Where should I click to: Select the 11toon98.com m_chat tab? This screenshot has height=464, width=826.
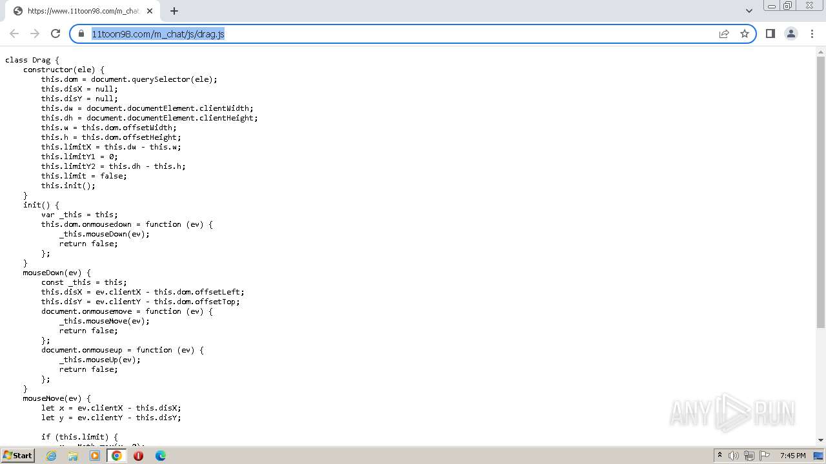(83, 11)
